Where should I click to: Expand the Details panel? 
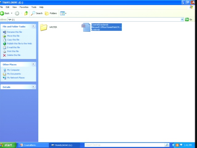[33, 87]
